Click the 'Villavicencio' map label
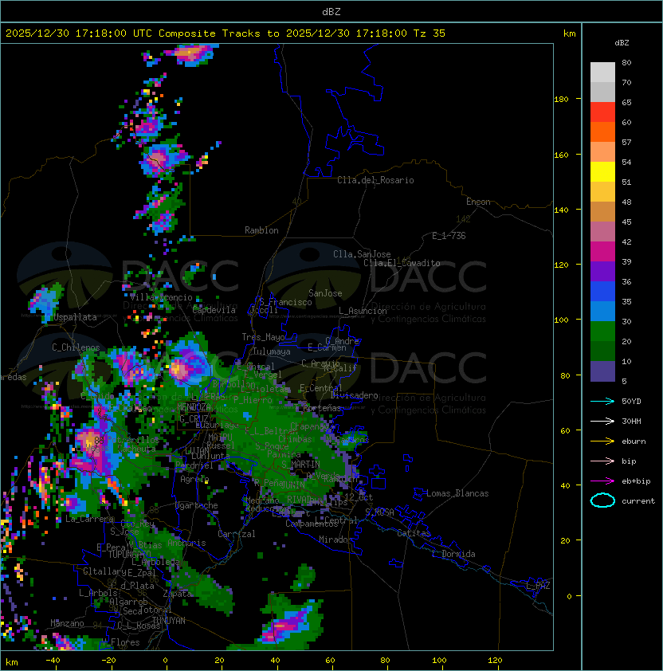 point(161,297)
